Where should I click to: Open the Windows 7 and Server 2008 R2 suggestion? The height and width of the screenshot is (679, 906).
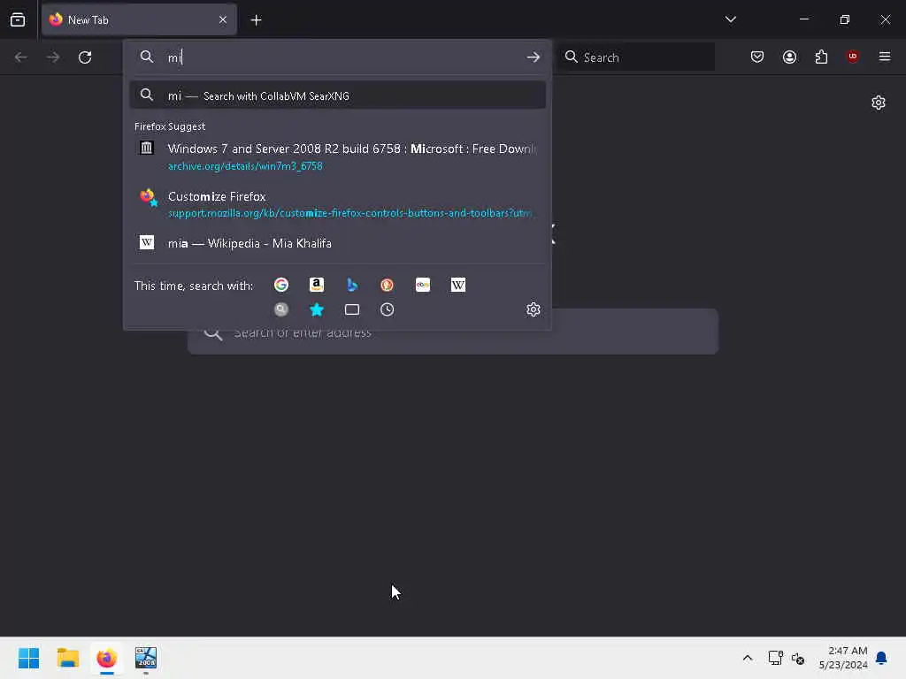click(337, 156)
